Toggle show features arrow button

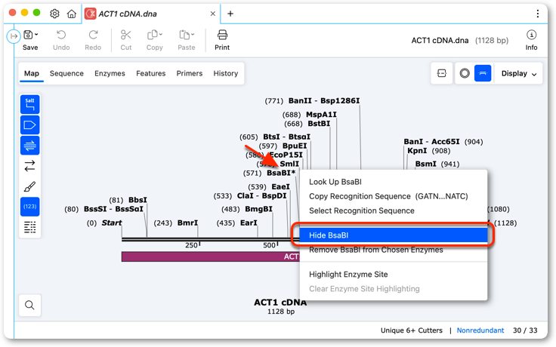[29, 125]
